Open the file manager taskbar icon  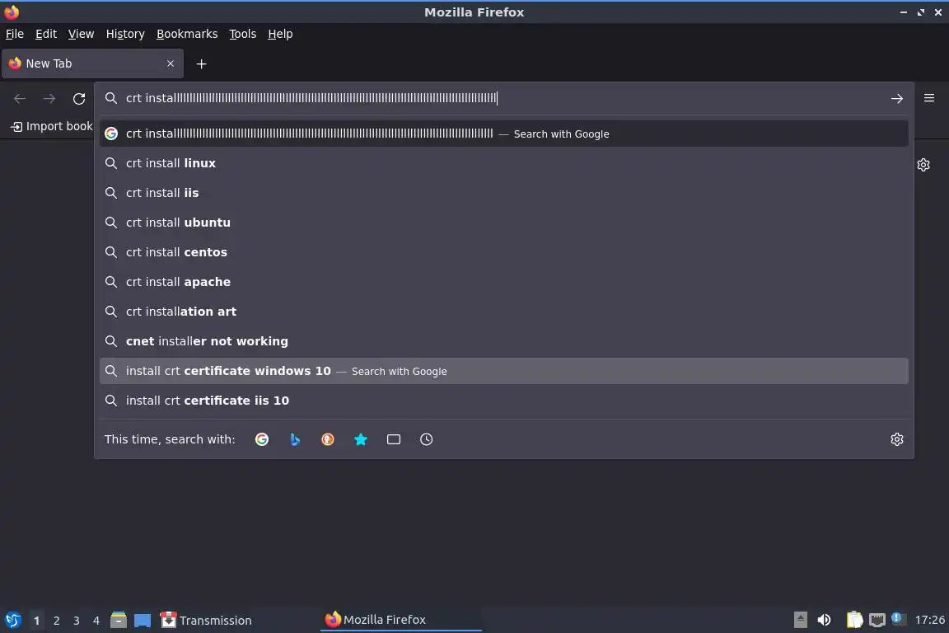pyautogui.click(x=119, y=620)
